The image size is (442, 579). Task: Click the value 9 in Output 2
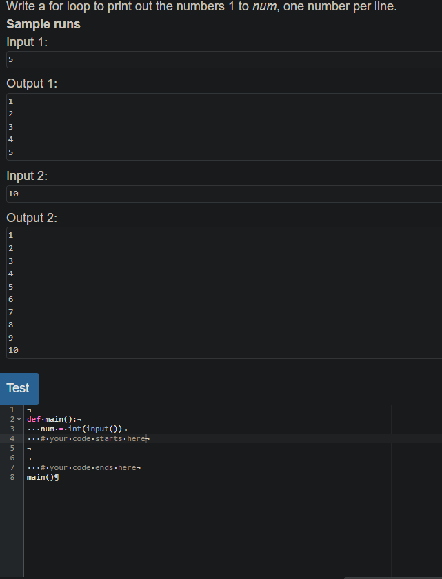pos(11,338)
